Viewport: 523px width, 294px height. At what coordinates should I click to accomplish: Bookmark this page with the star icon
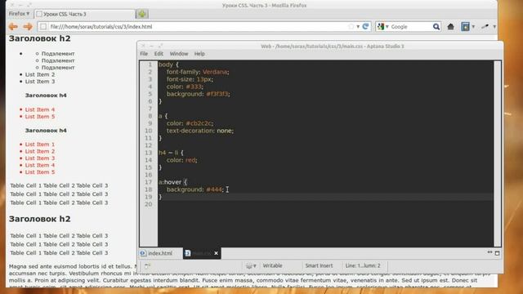pyautogui.click(x=351, y=26)
